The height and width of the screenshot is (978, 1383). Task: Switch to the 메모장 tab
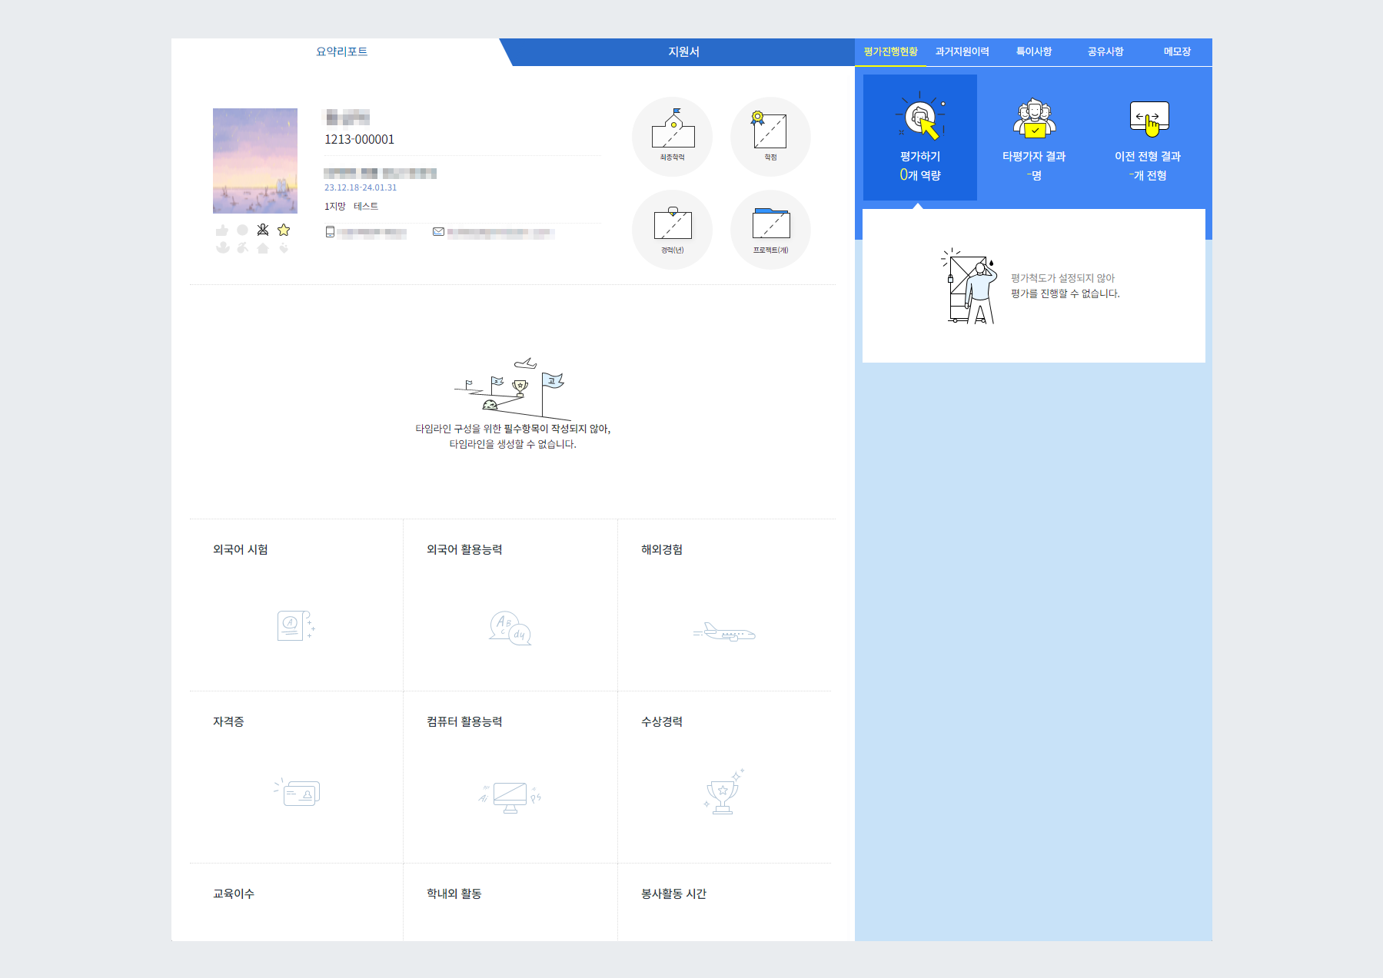(1176, 51)
